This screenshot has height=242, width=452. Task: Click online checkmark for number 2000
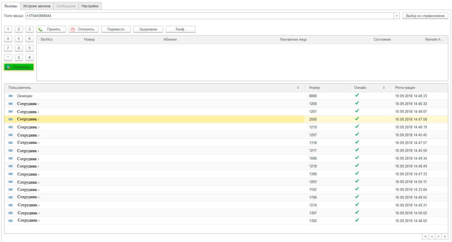click(x=357, y=119)
